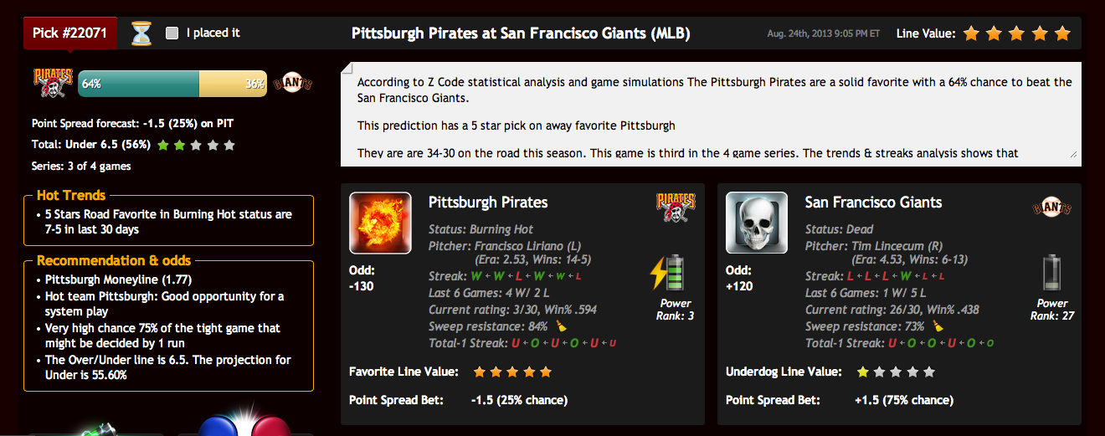This screenshot has width=1105, height=436.
Task: Click the burning fireball status icon
Action: pos(380,223)
